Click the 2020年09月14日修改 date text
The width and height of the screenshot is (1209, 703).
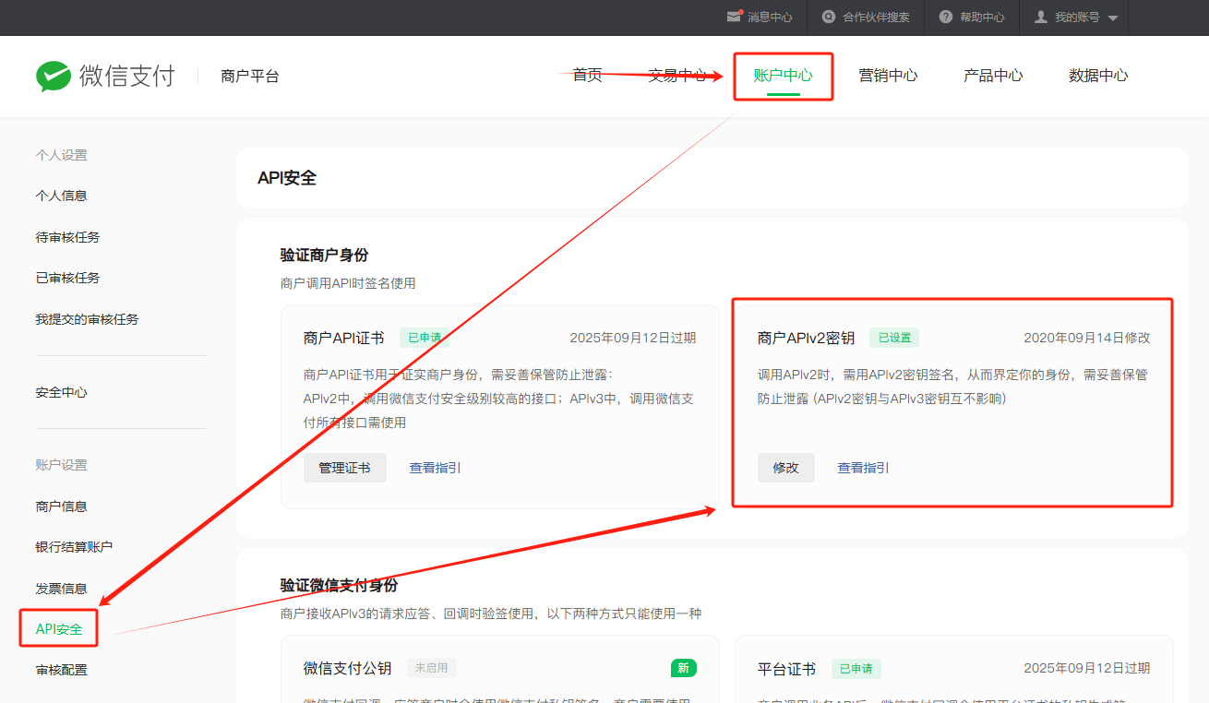click(x=1087, y=338)
